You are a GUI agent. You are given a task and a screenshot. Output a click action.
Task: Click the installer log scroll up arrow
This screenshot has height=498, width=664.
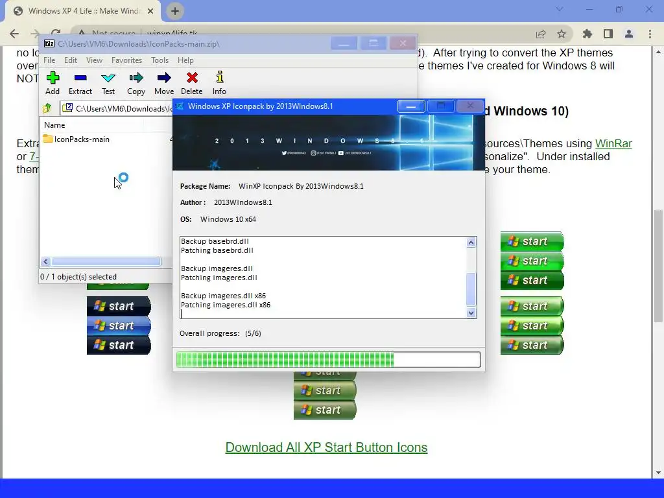click(x=471, y=243)
